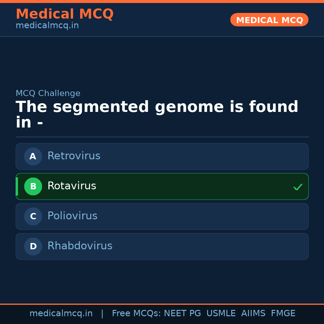
Task: Click the green B option circle
Action: [x=33, y=186]
